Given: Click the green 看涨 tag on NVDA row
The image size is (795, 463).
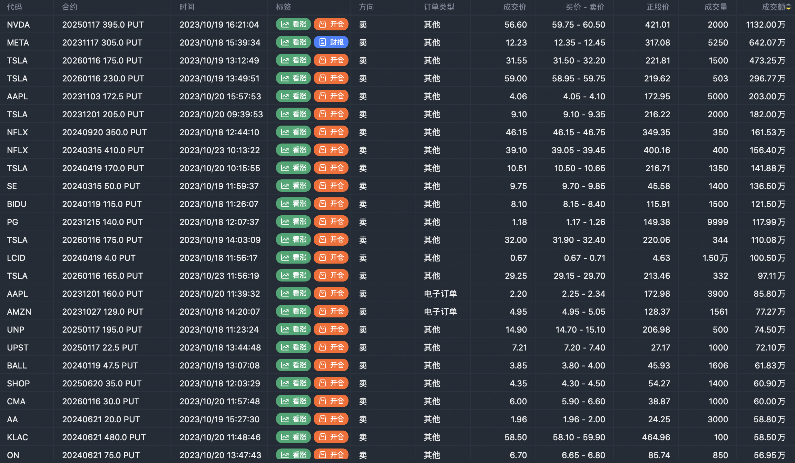Looking at the screenshot, I should (x=293, y=24).
